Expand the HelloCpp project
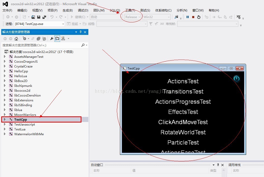Viewport: 264px width, 177px height. 5,71
